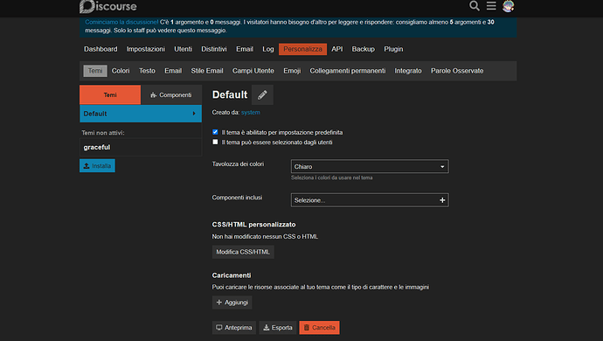Open the Parole Osservate sub-tab

[x=457, y=71]
